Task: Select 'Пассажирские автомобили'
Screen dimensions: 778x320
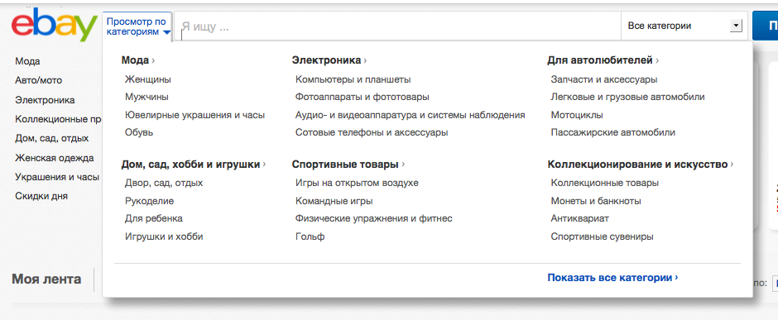Action: (x=612, y=133)
